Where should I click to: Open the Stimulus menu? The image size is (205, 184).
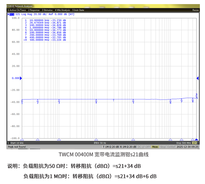(47, 10)
